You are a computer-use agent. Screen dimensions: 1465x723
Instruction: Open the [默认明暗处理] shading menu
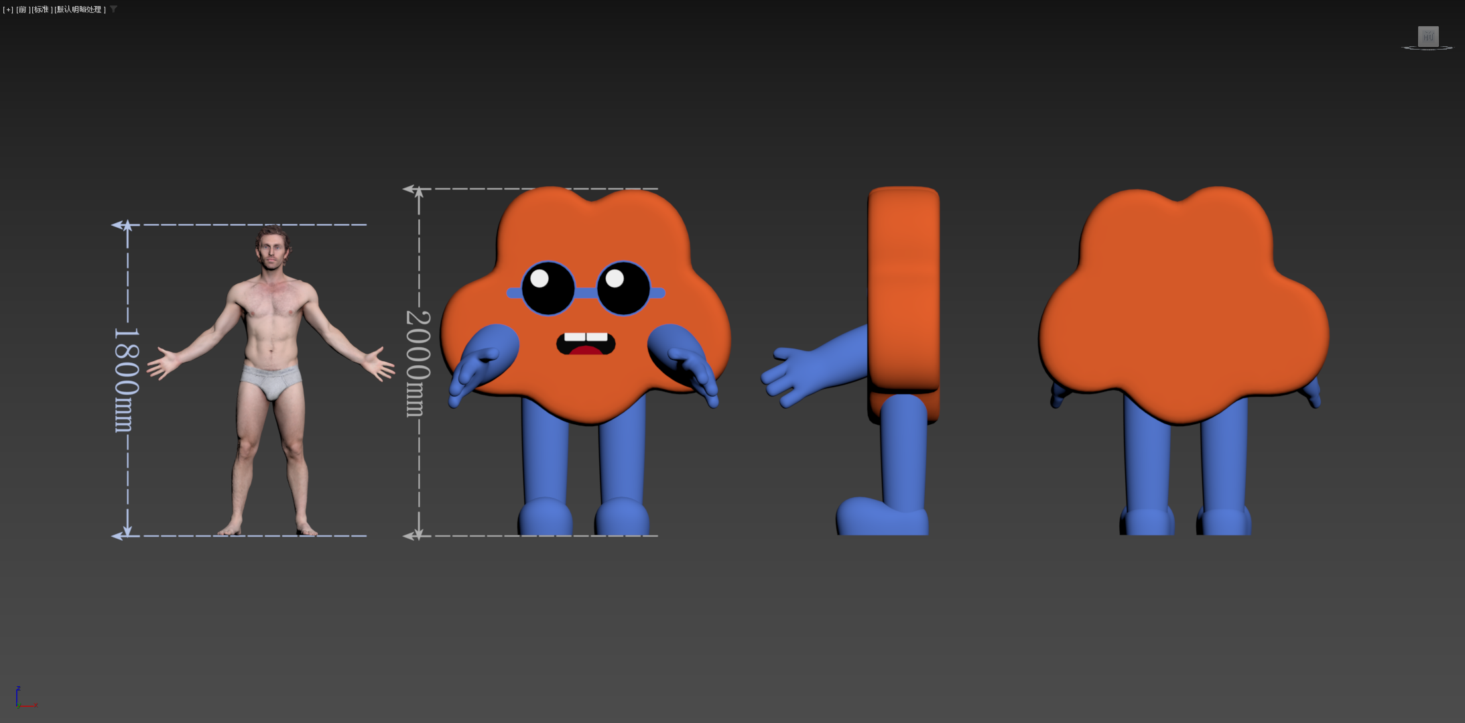tap(80, 9)
